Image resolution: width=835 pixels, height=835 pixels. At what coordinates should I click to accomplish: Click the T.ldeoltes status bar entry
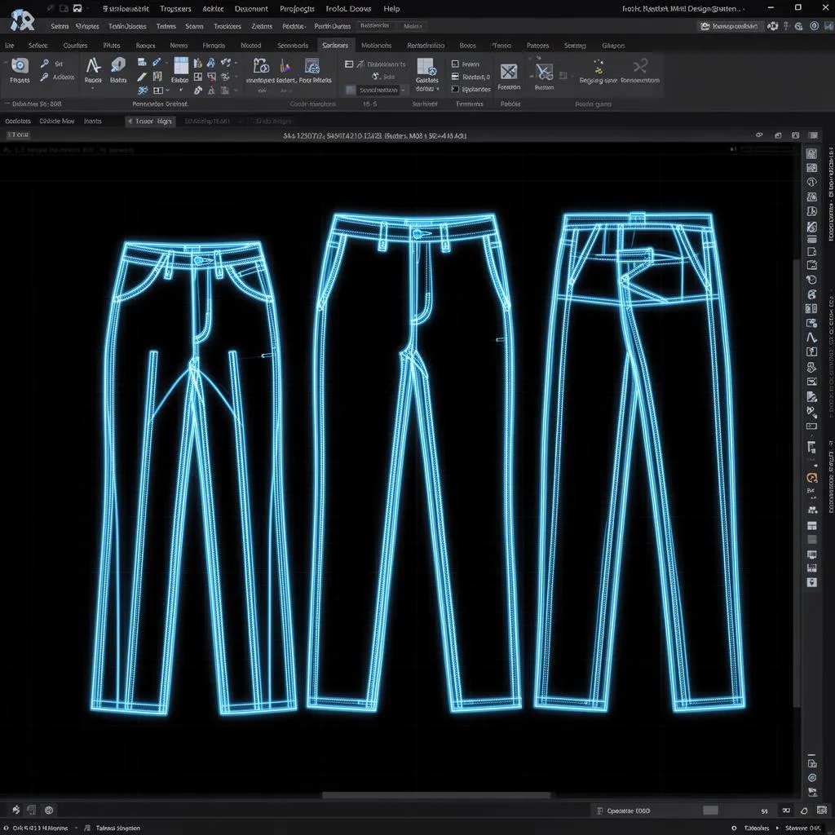756,828
